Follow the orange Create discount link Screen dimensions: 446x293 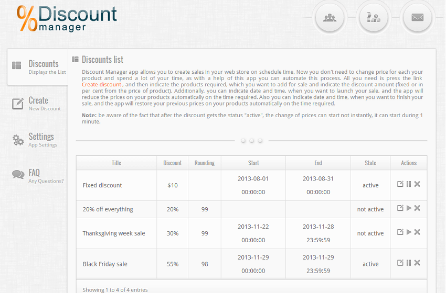tap(101, 84)
